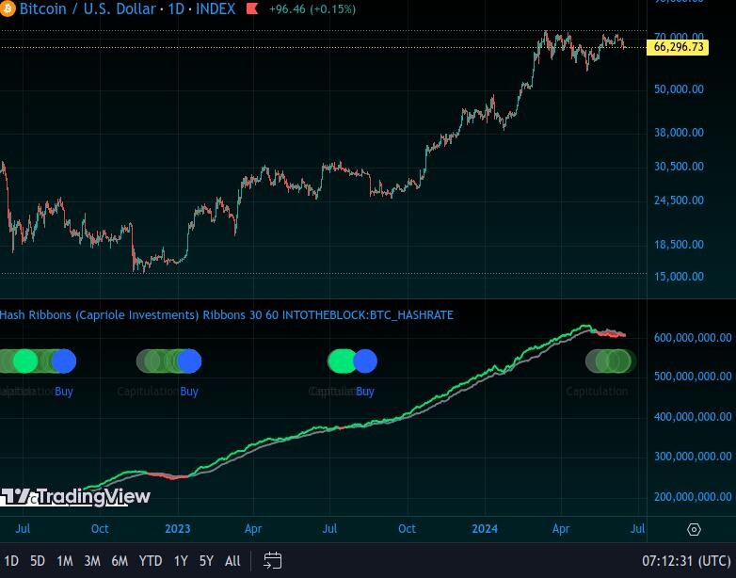Click the 300,000,000.00 hashrate axis label

pyautogui.click(x=693, y=456)
